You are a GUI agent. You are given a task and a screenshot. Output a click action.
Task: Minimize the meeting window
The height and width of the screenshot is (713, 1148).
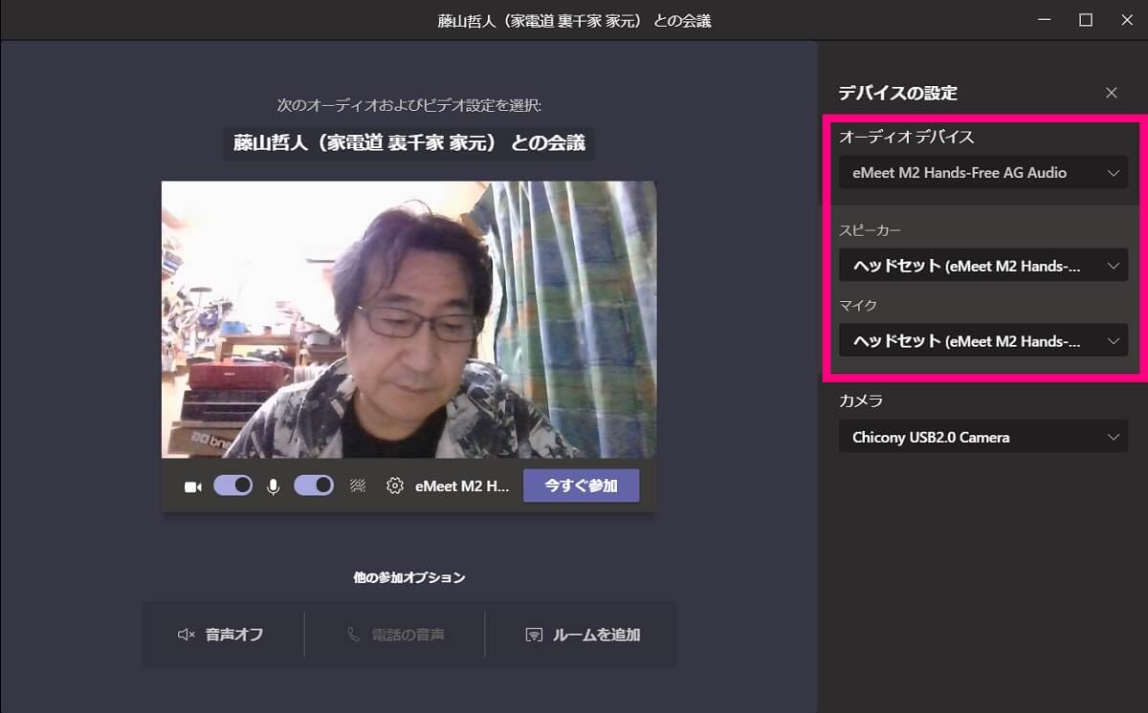coord(1044,20)
